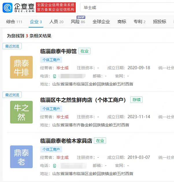Click the 存续 status tag
174x182 pixels.
point(136,100)
